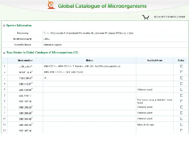Open the strain link in row 10
The height and width of the screenshot is (142, 189).
coord(26,119)
